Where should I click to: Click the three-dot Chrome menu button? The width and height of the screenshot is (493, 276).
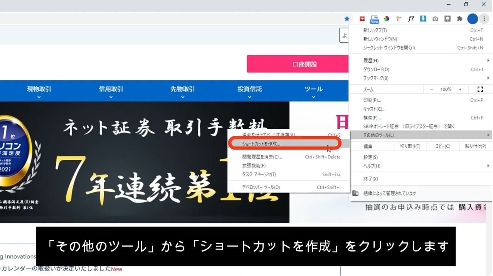[x=484, y=18]
